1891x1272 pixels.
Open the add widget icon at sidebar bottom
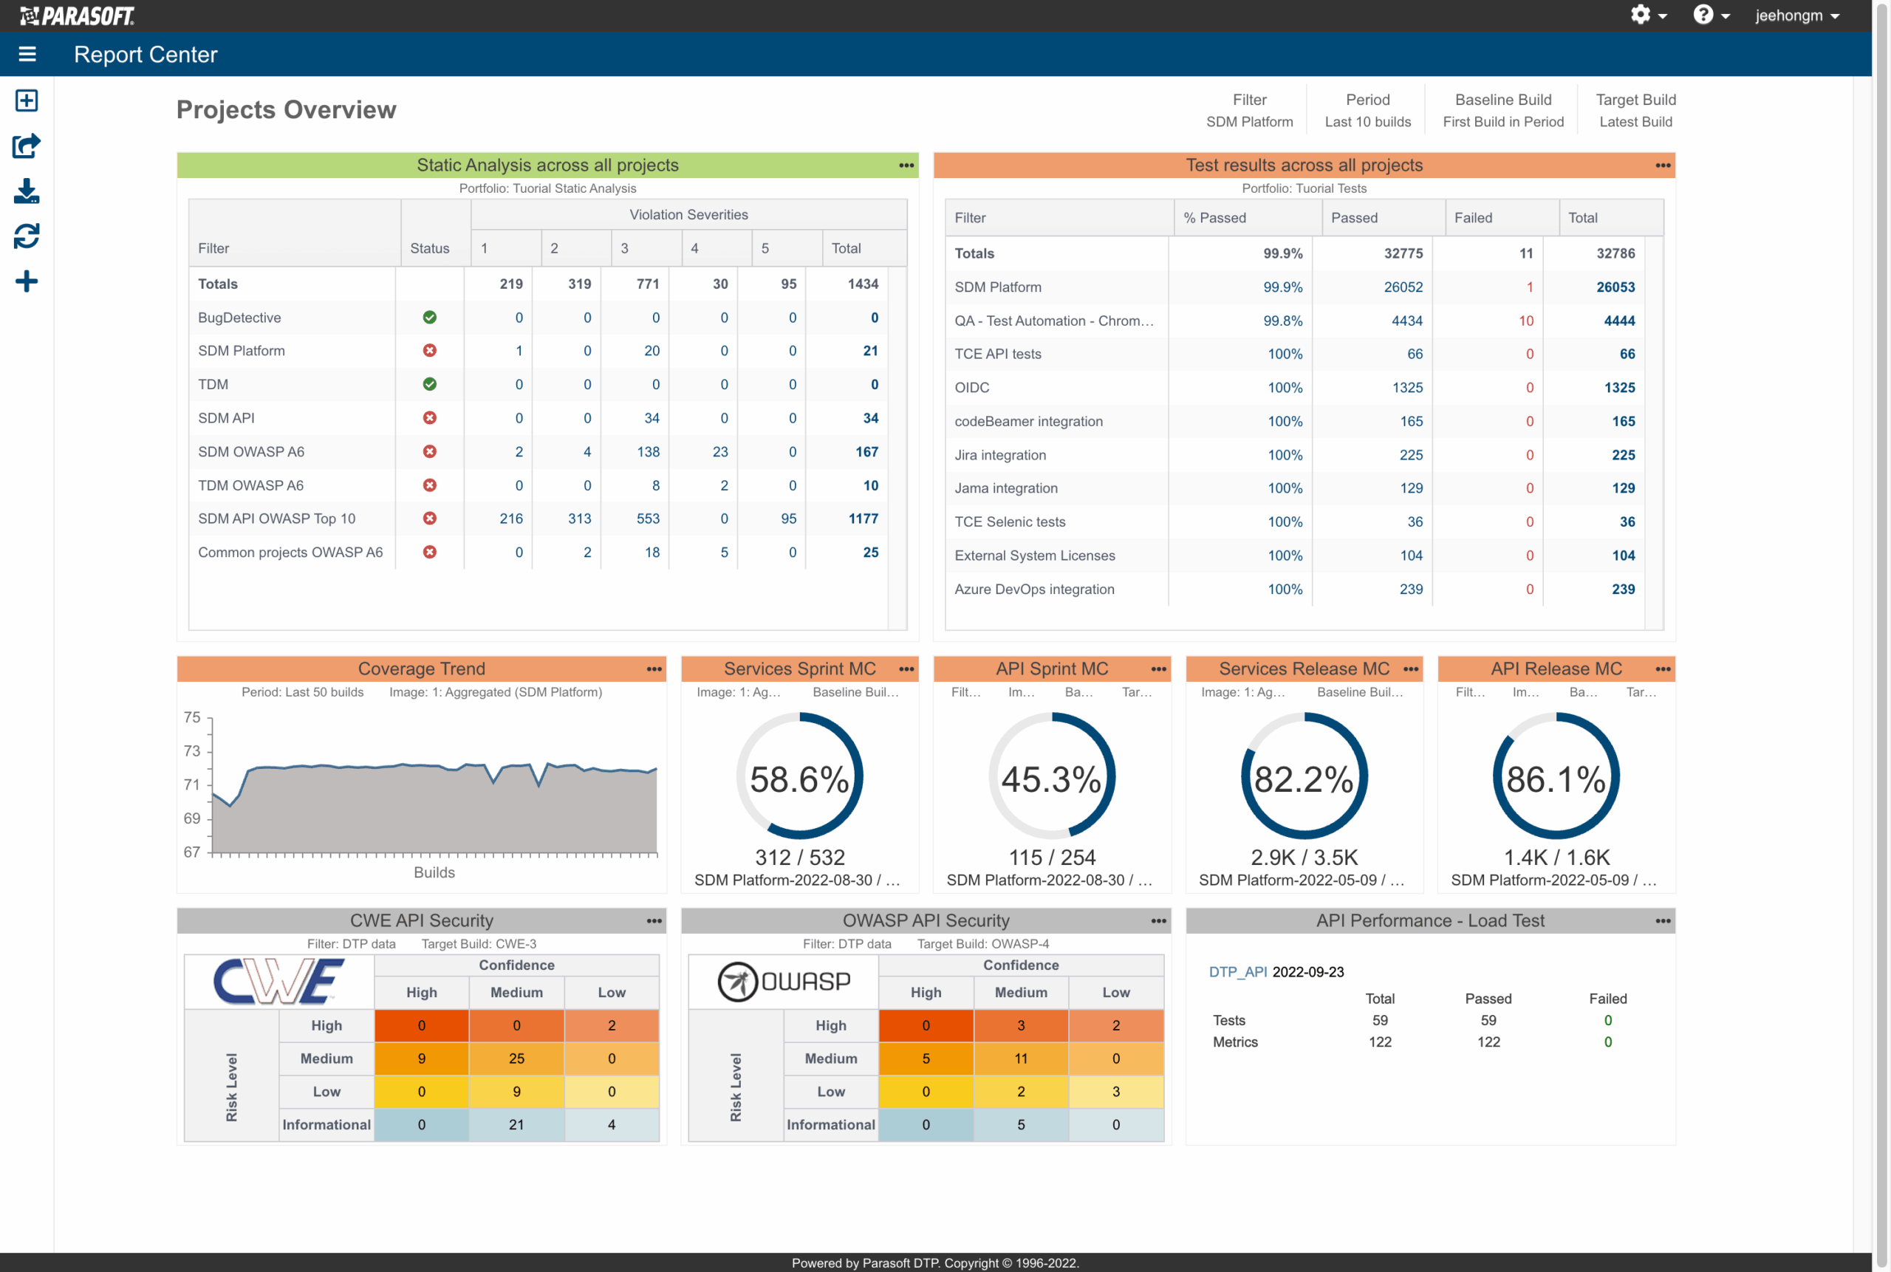(x=27, y=280)
